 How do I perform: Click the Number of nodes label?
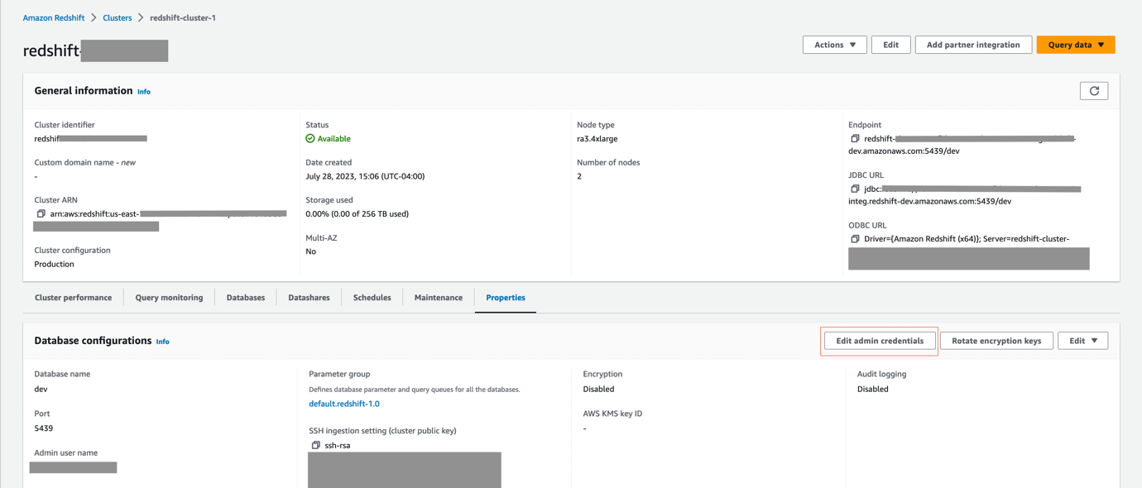click(608, 162)
